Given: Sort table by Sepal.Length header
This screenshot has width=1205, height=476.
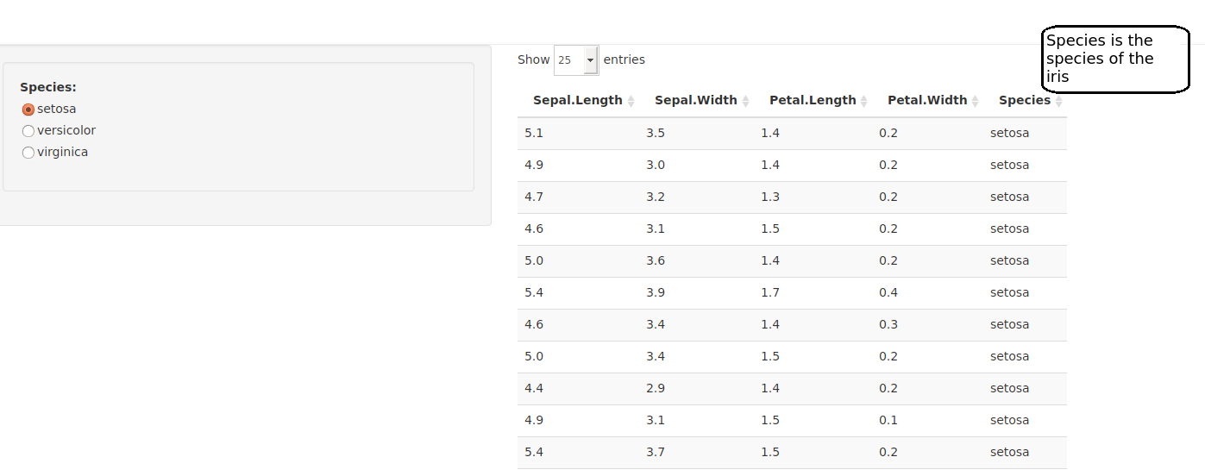Looking at the screenshot, I should pyautogui.click(x=577, y=100).
